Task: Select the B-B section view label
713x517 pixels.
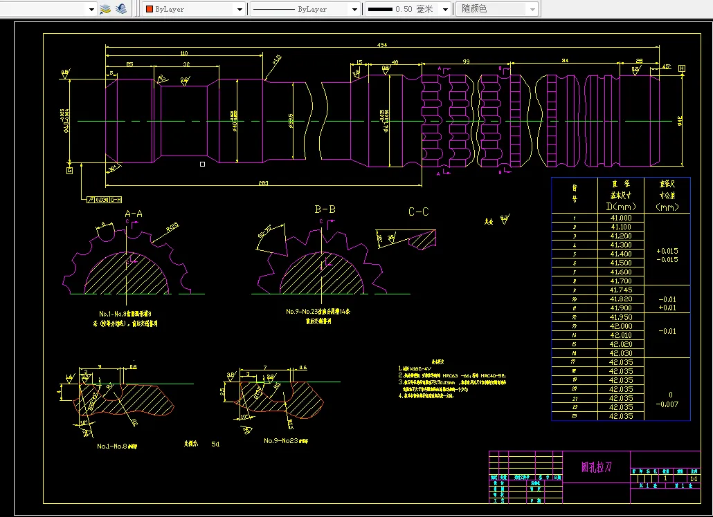Action: [325, 209]
